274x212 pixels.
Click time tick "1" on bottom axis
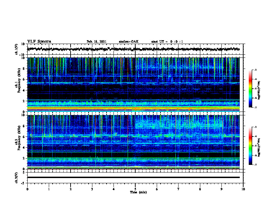49,189
